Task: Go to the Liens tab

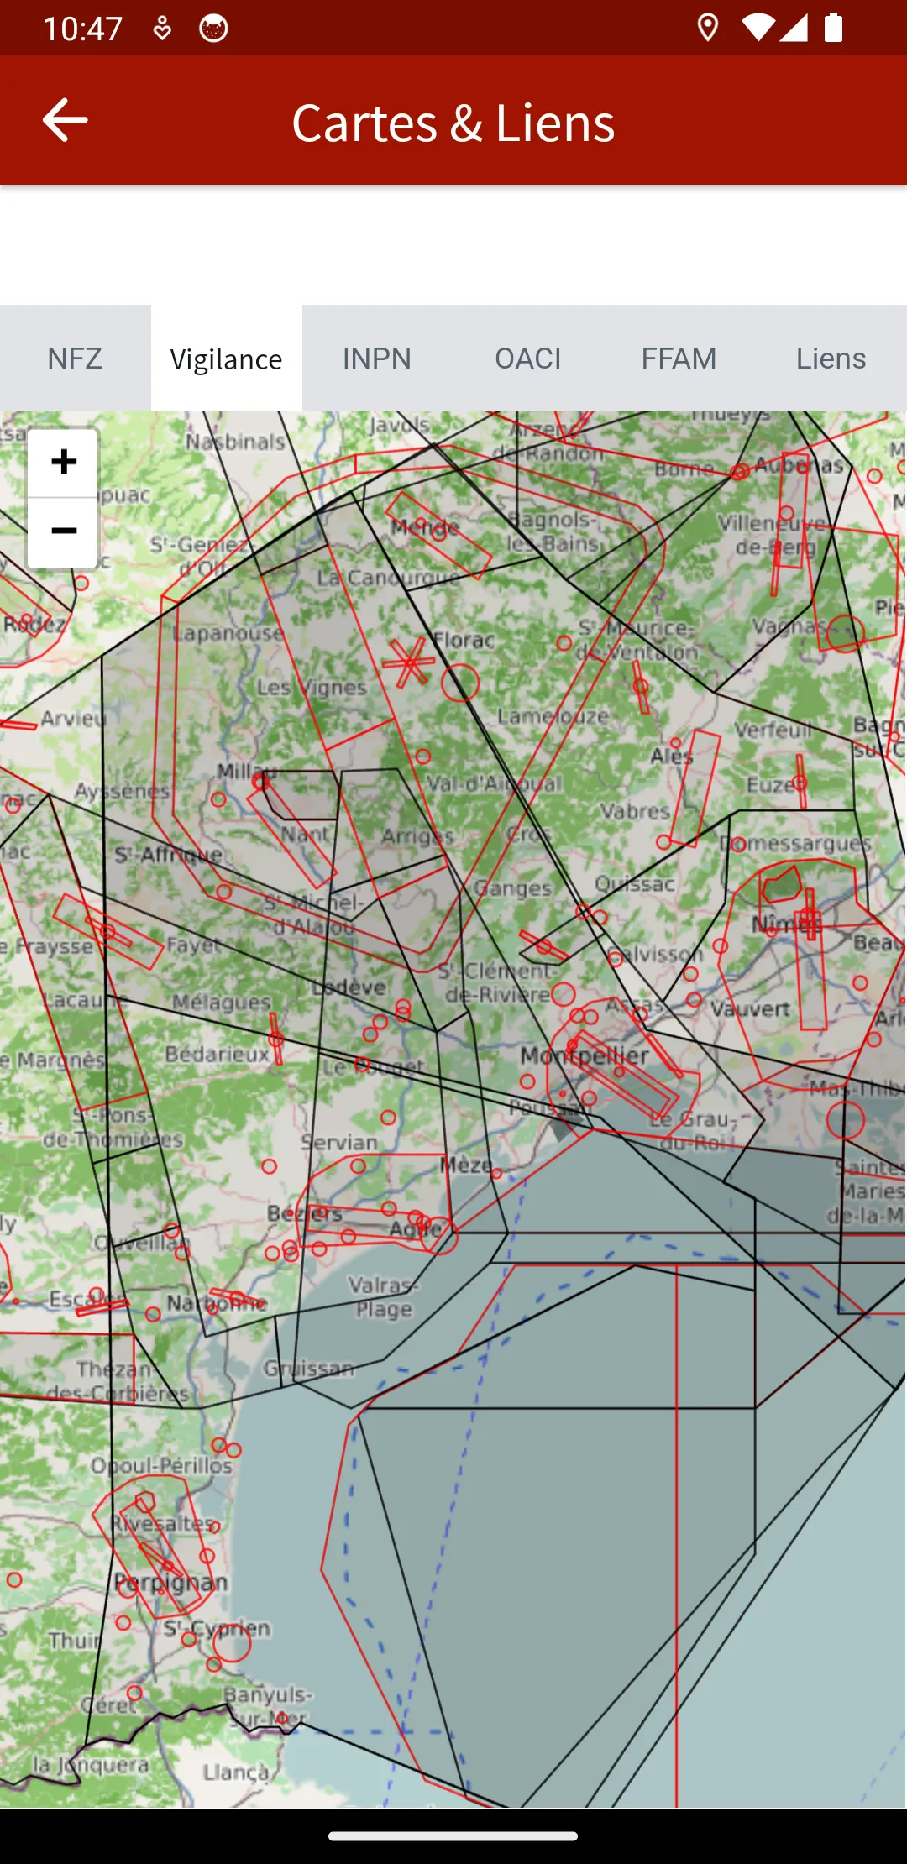Action: tap(831, 359)
